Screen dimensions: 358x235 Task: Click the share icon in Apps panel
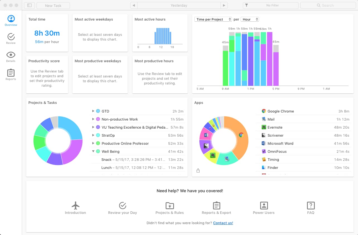198,171
